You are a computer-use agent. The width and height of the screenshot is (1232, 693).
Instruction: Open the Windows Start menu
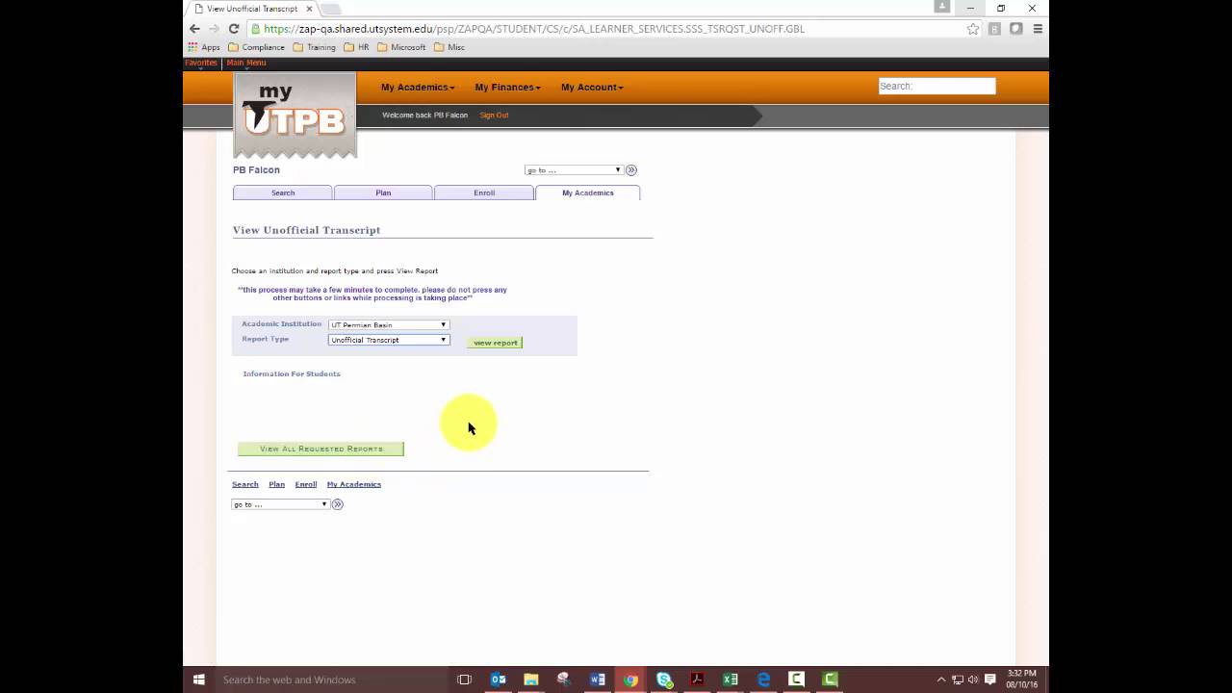tap(199, 680)
